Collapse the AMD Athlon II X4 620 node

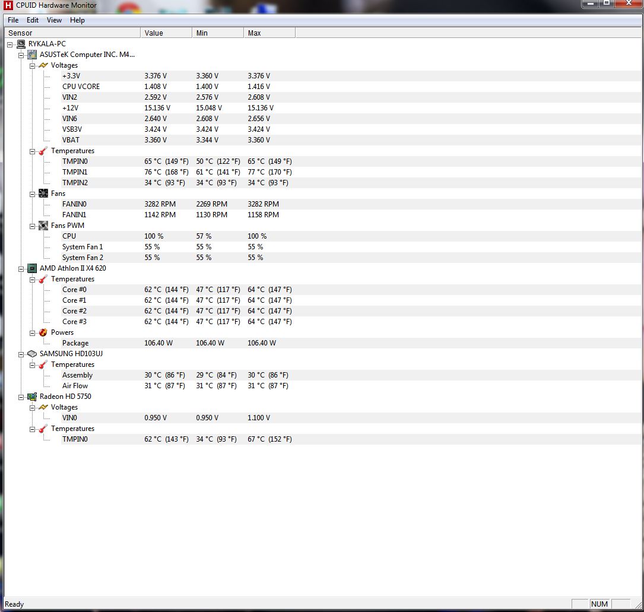pos(21,269)
